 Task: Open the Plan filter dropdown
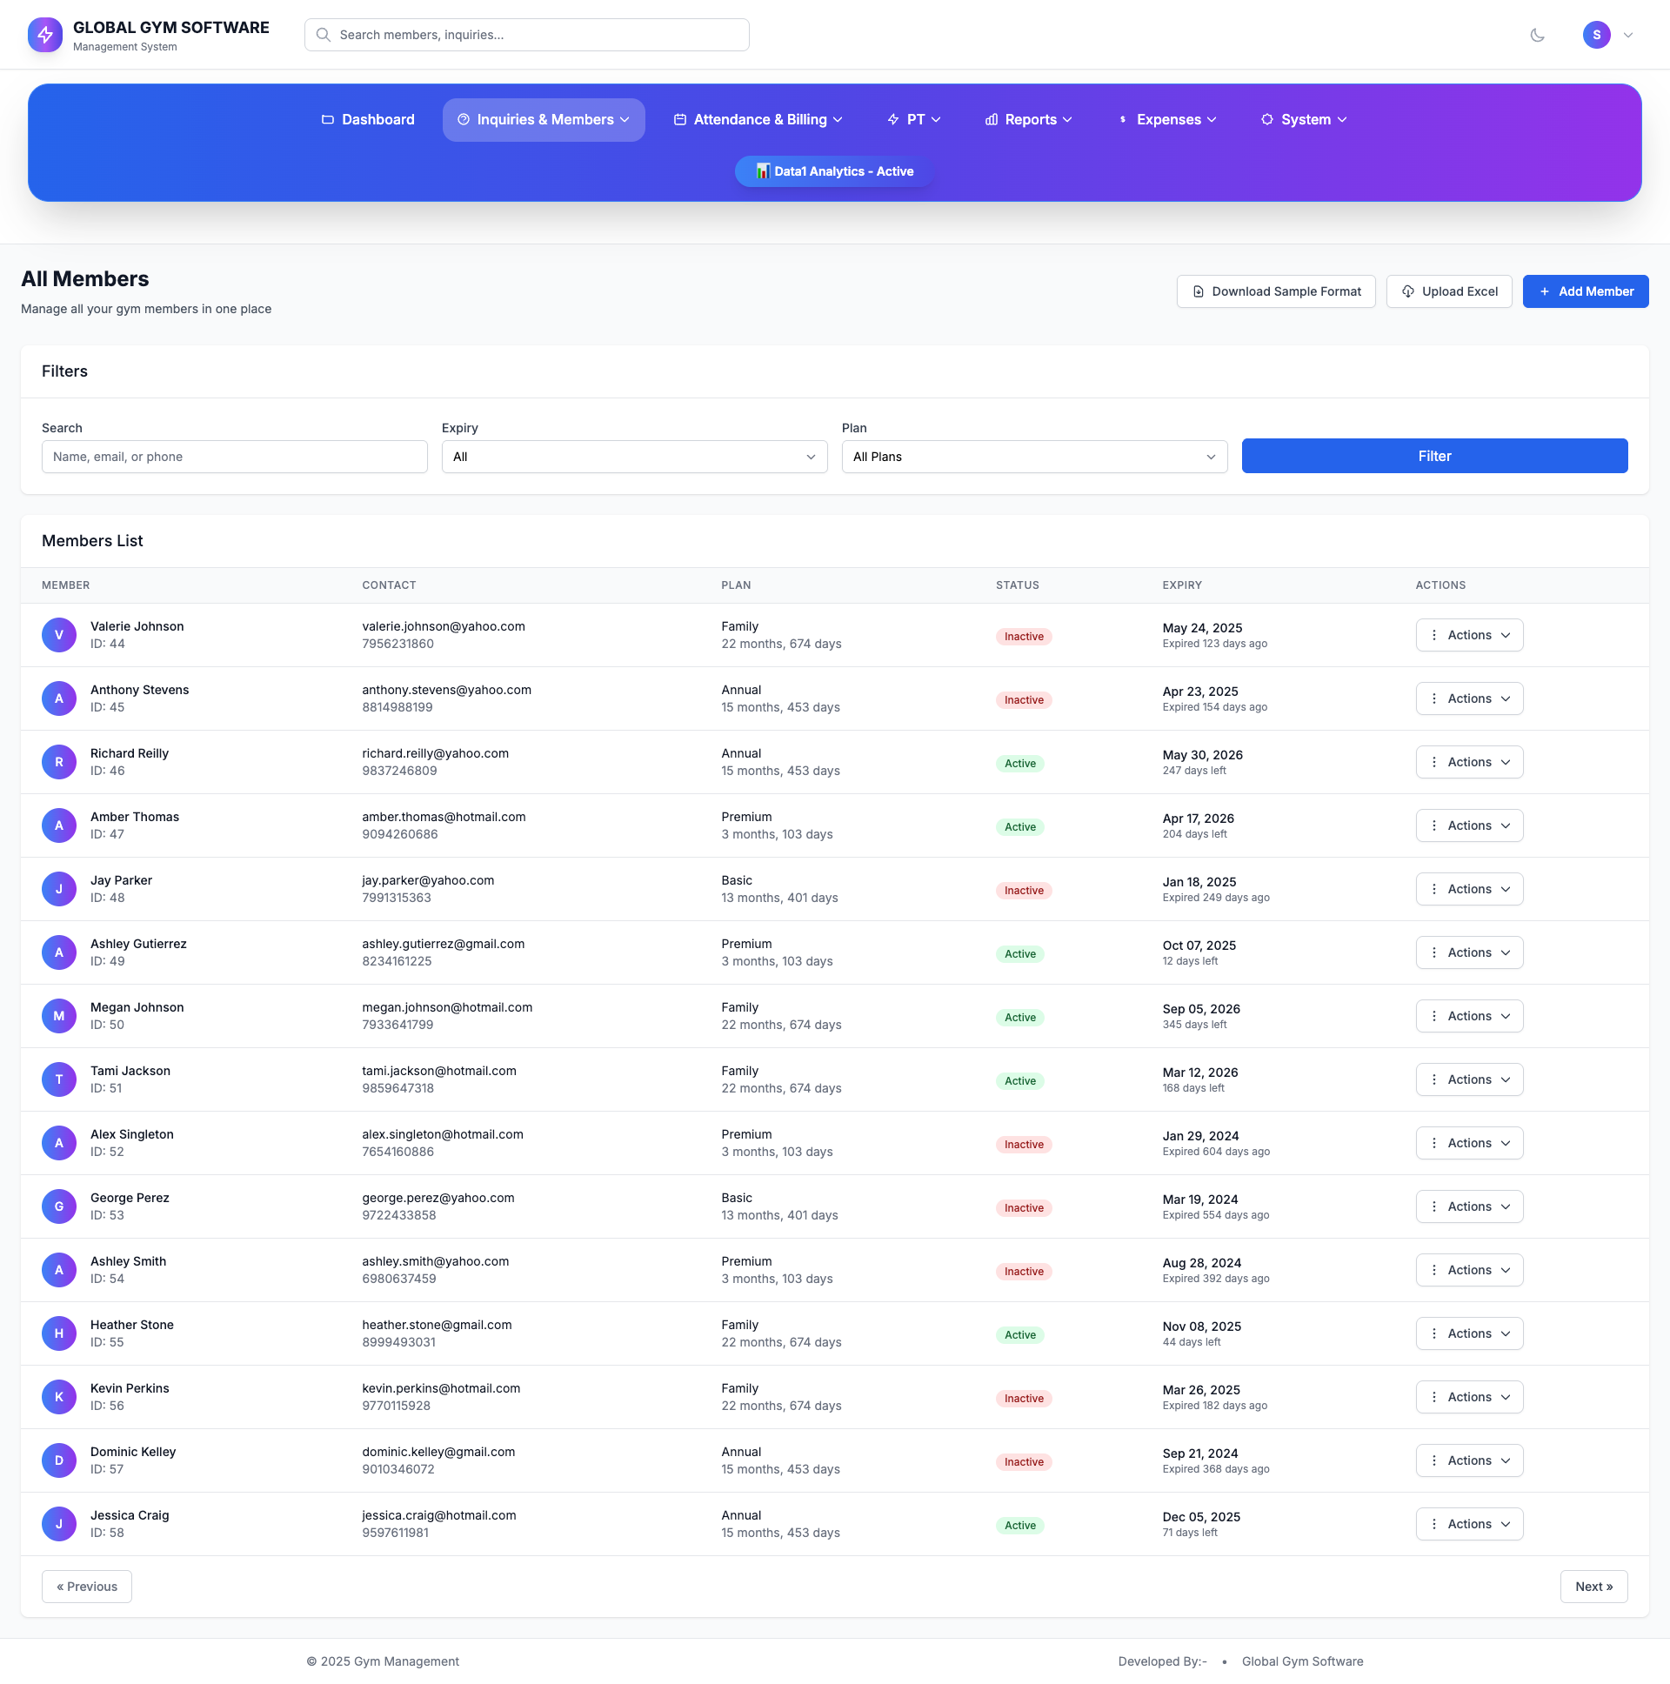coord(1033,457)
